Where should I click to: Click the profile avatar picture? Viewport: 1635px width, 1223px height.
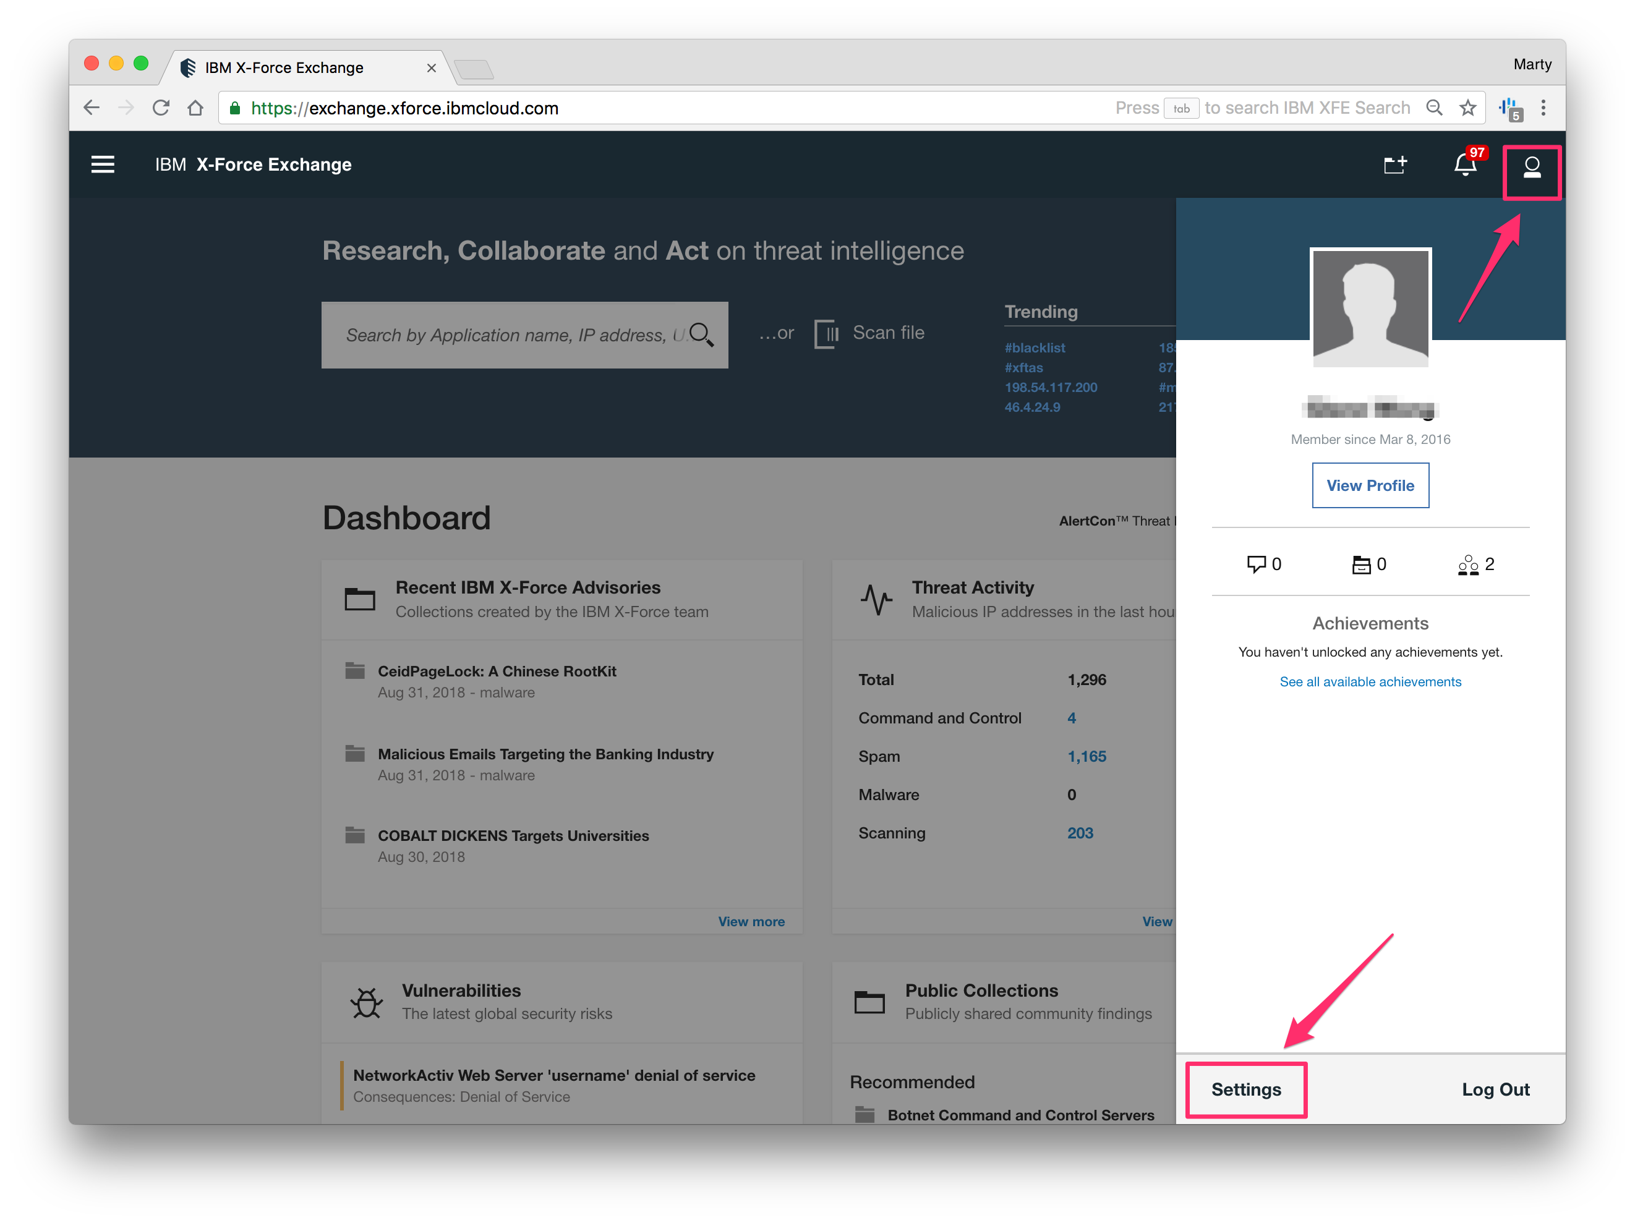point(1370,308)
